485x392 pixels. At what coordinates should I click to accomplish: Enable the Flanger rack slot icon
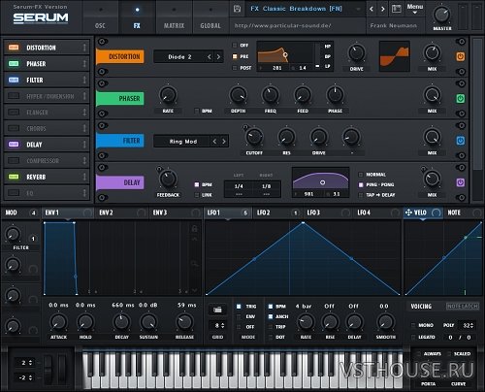pyautogui.click(x=14, y=113)
